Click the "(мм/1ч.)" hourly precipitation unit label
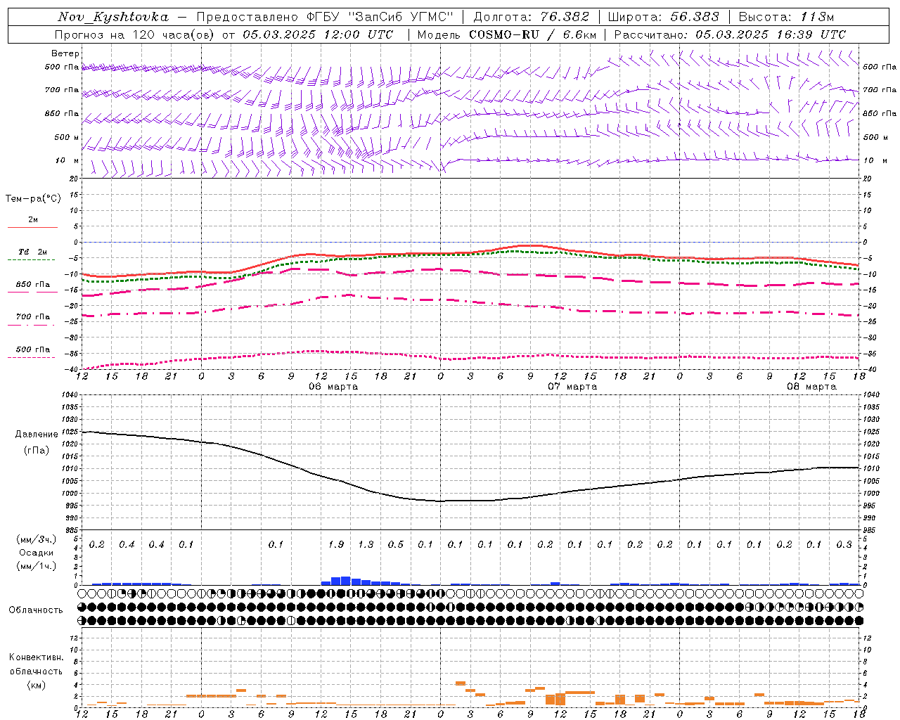The height and width of the screenshot is (720, 900). pos(37,566)
